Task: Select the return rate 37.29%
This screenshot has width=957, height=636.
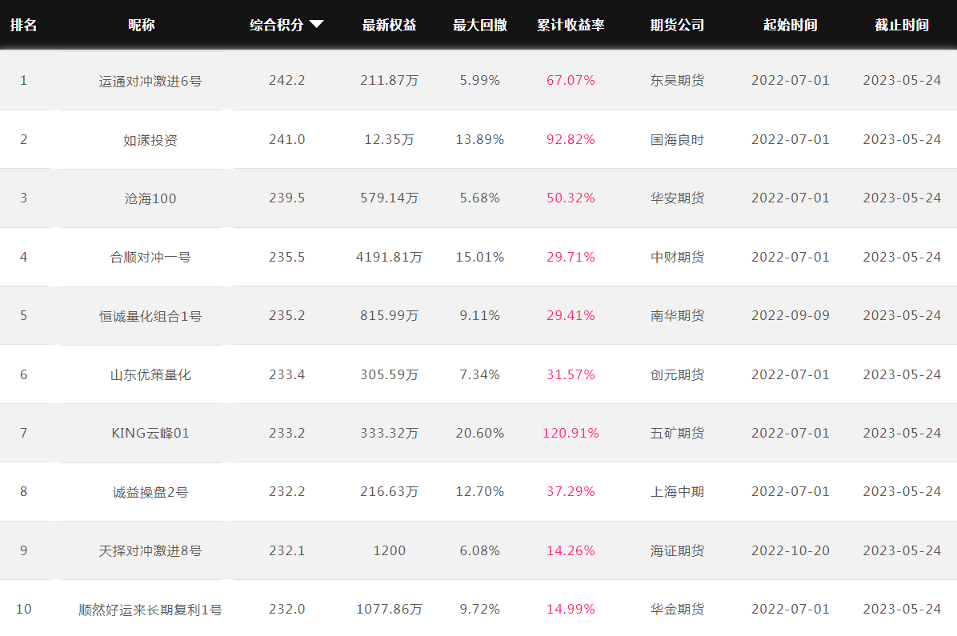Action: click(x=571, y=491)
